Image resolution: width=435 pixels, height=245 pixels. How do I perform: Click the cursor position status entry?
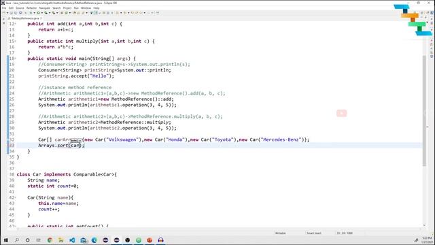click(x=345, y=233)
